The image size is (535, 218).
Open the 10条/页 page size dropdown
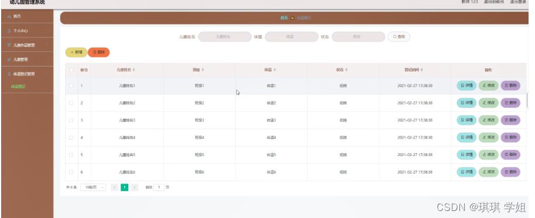pyautogui.click(x=93, y=188)
